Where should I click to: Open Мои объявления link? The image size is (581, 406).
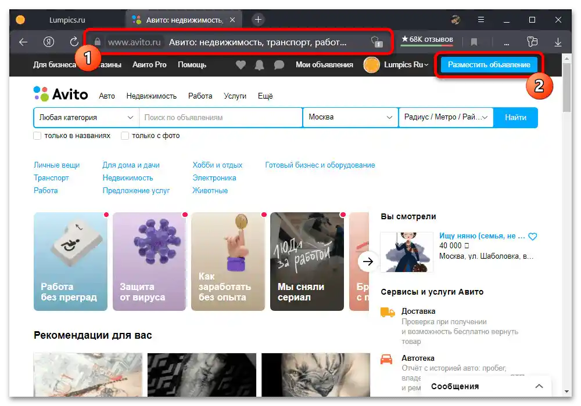(324, 65)
